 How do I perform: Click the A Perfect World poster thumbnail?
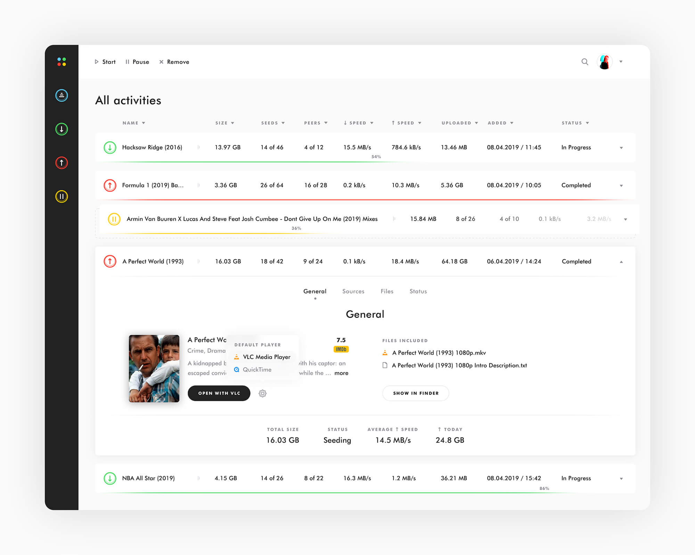coord(154,368)
